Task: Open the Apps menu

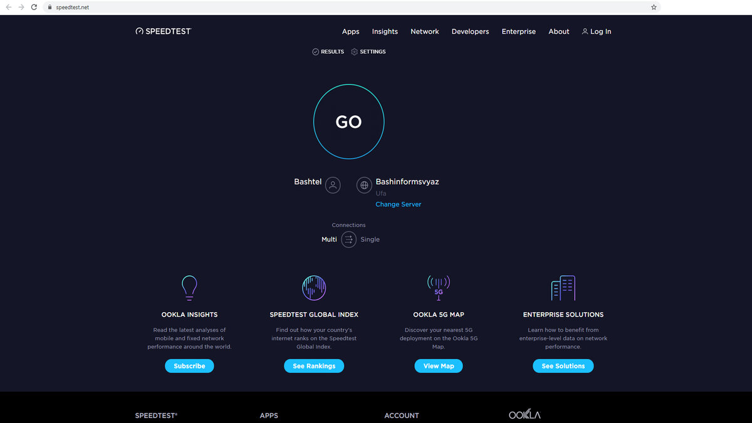Action: [351, 31]
